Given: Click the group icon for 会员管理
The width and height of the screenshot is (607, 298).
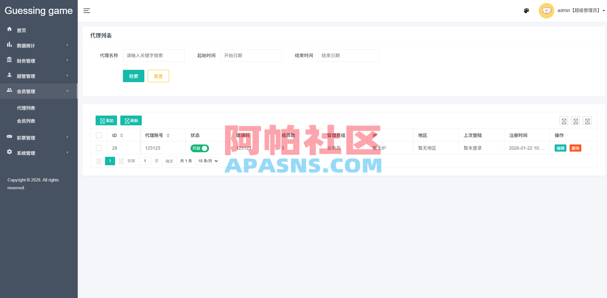Looking at the screenshot, I should pyautogui.click(x=9, y=90).
